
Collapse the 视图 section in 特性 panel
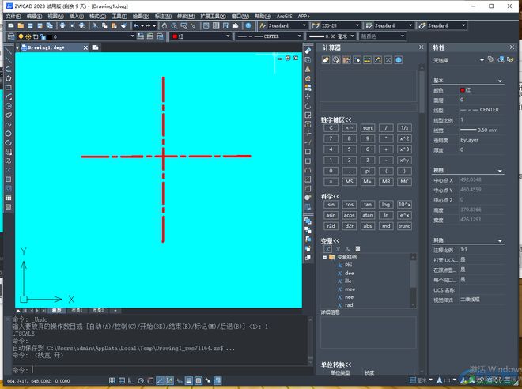(500, 171)
